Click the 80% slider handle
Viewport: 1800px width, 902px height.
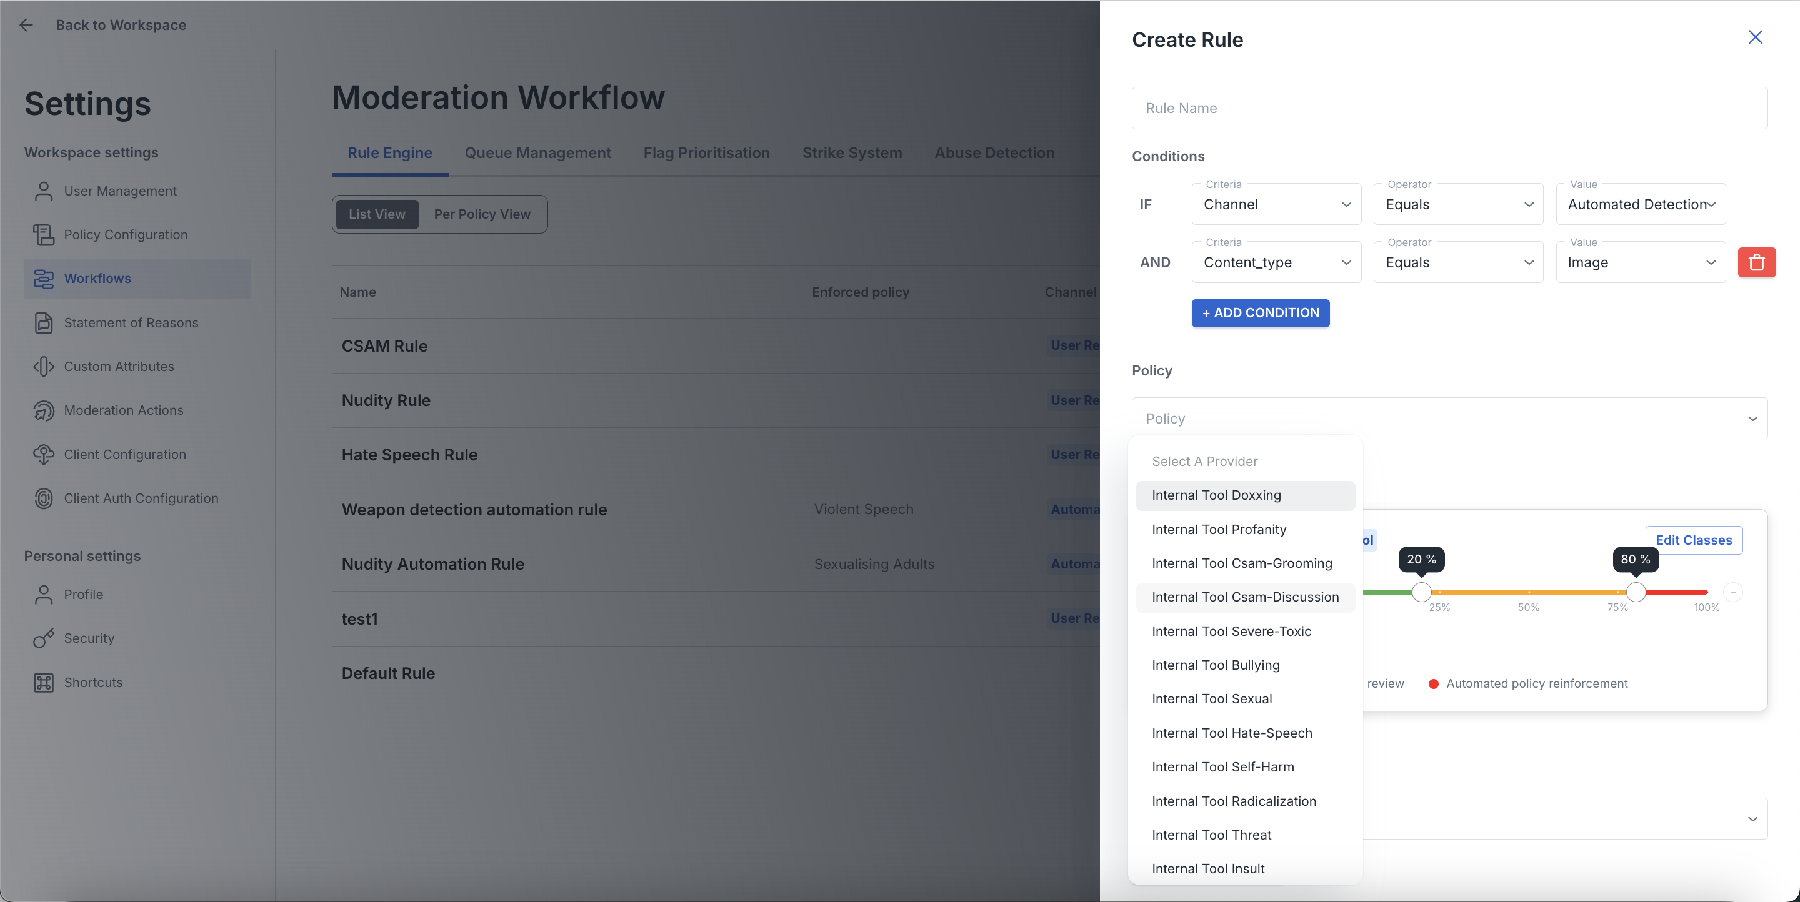point(1636,592)
